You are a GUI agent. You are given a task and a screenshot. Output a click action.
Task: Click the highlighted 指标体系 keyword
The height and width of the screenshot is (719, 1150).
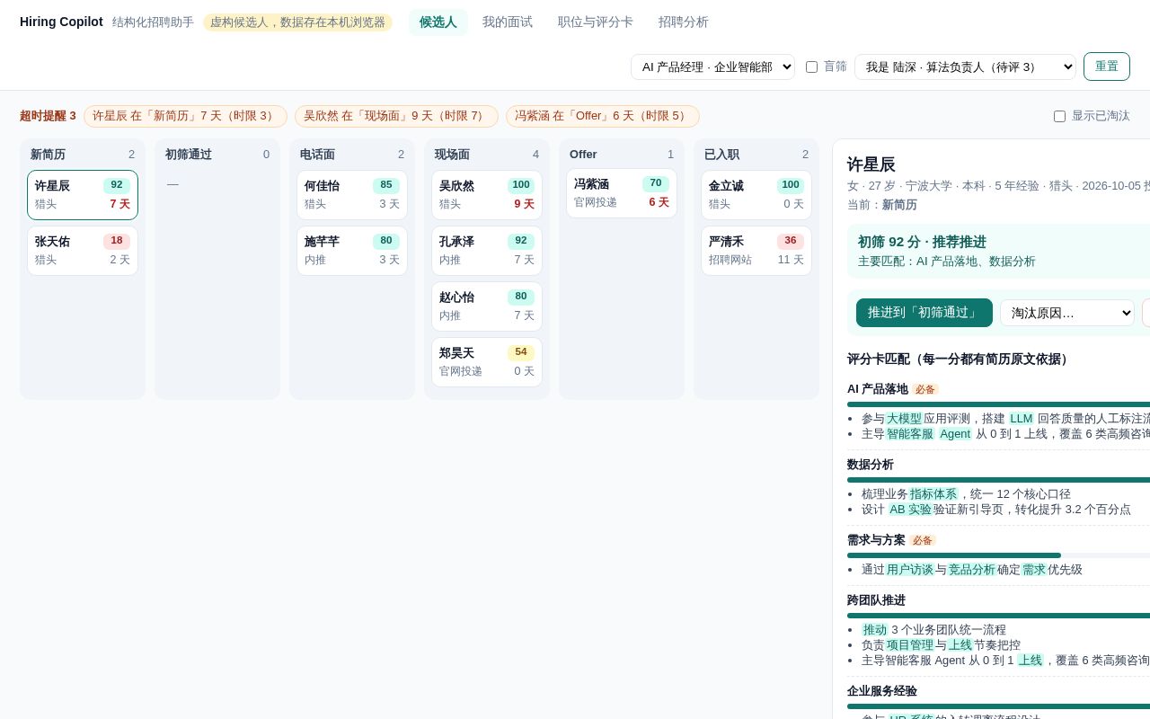(933, 494)
